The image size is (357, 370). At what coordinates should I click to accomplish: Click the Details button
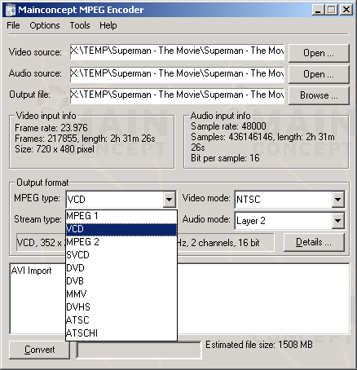pos(314,242)
